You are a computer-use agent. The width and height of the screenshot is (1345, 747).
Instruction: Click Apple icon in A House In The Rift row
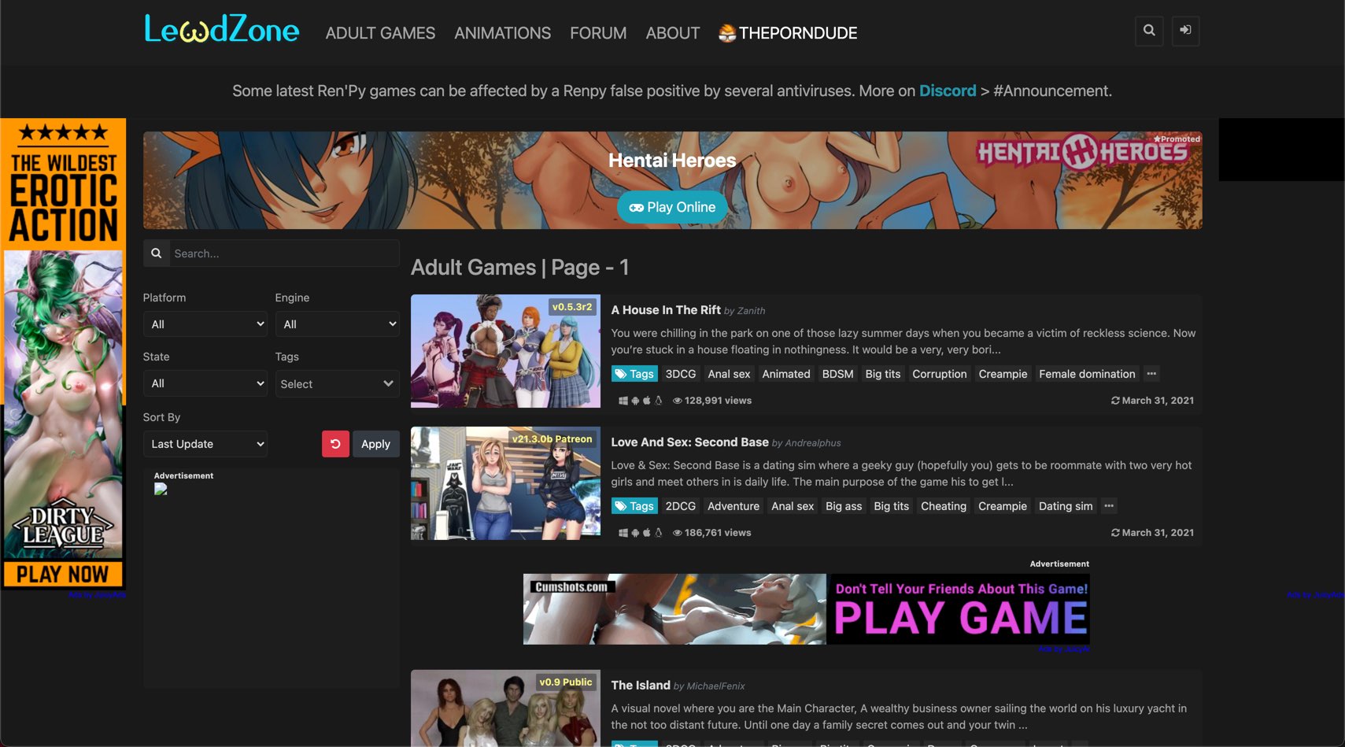coord(647,401)
